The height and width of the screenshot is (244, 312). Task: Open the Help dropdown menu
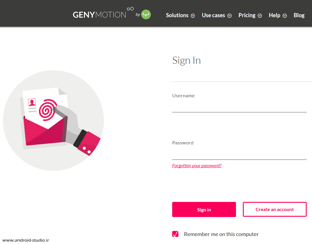(x=274, y=15)
